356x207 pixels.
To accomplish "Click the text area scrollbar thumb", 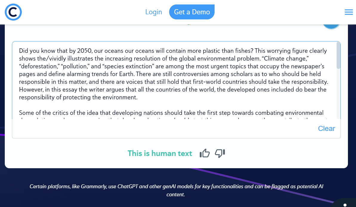I will [338, 55].
